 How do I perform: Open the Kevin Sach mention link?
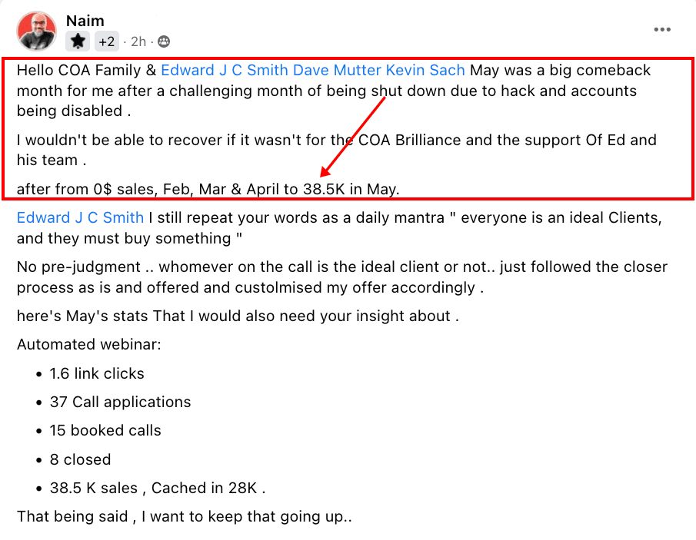tap(425, 70)
